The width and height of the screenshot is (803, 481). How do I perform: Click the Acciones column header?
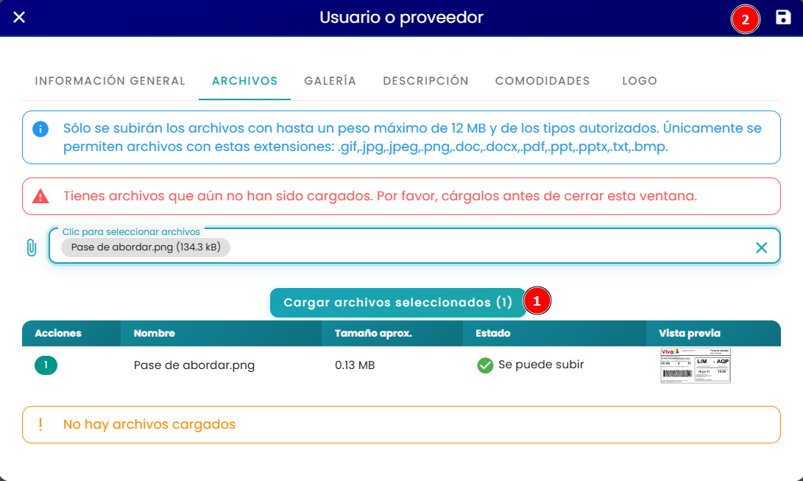[71, 334]
